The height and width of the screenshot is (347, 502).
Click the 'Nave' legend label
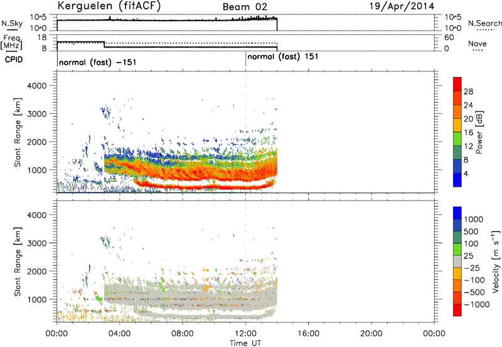point(478,43)
